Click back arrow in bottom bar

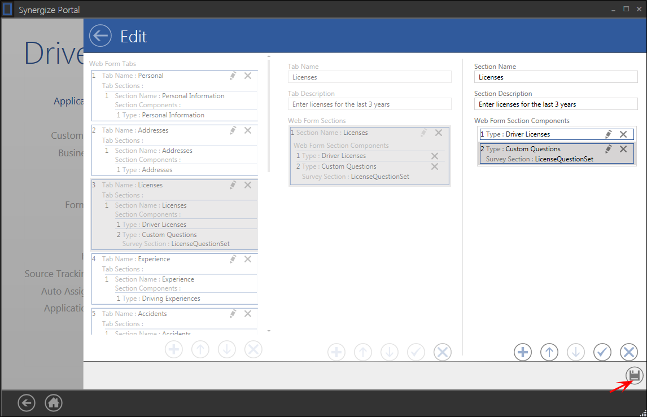27,403
